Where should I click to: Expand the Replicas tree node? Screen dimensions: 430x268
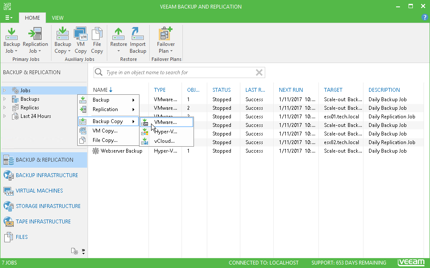pos(4,108)
